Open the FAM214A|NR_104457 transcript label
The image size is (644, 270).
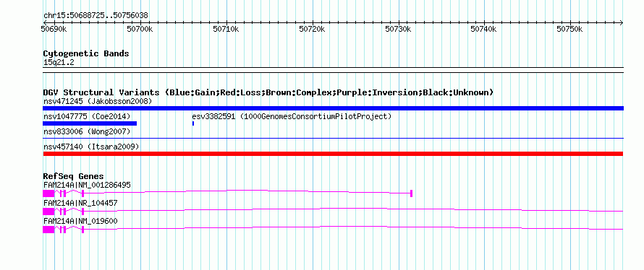click(80, 203)
